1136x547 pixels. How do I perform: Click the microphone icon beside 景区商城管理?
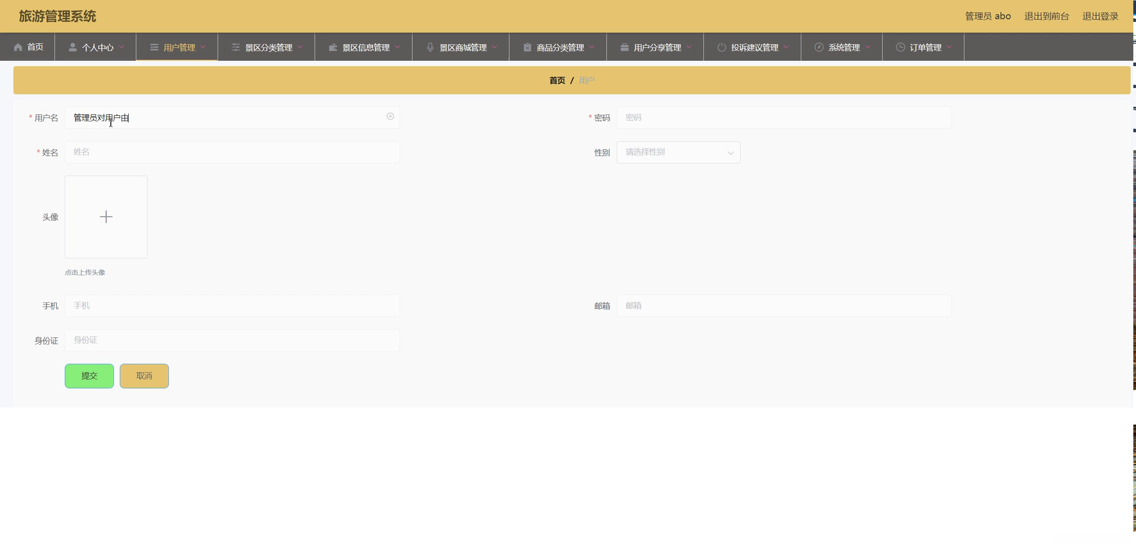click(x=430, y=47)
